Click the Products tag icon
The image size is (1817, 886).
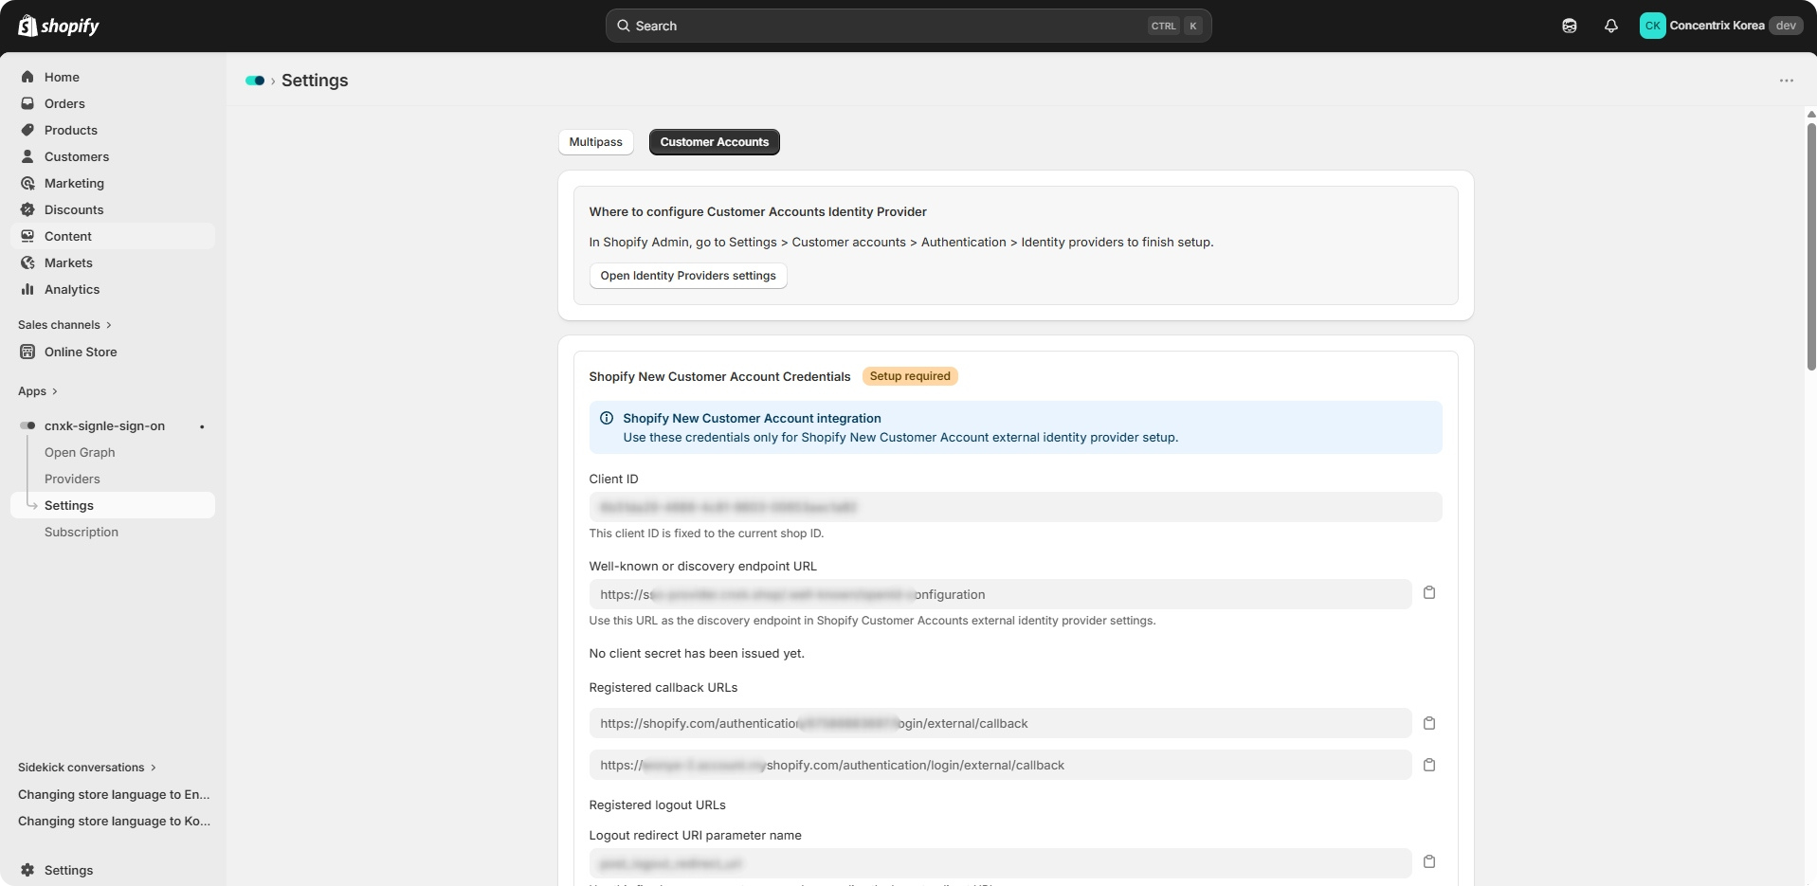click(x=27, y=130)
